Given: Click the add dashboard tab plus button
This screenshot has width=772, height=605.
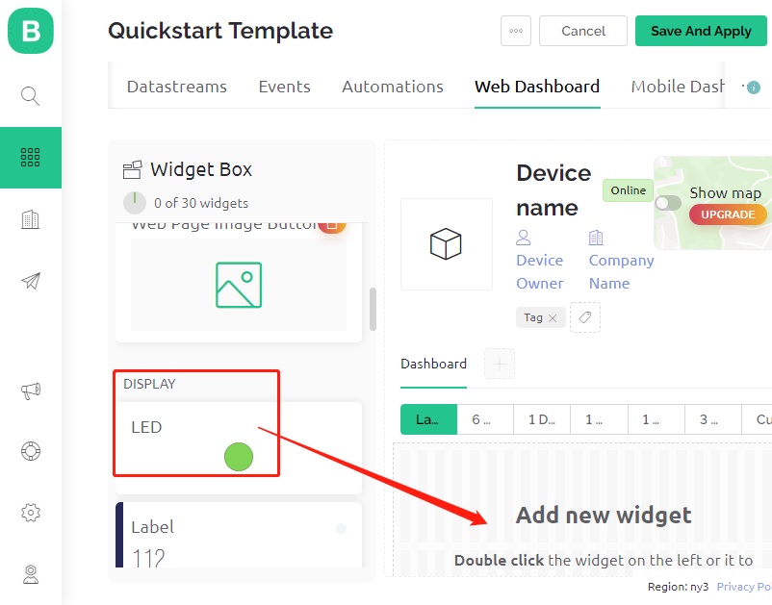Looking at the screenshot, I should (500, 364).
